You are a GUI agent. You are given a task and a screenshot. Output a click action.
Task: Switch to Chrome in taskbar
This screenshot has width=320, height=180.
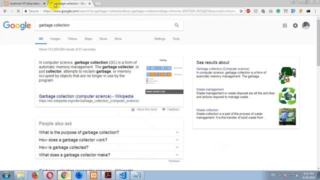(64, 175)
